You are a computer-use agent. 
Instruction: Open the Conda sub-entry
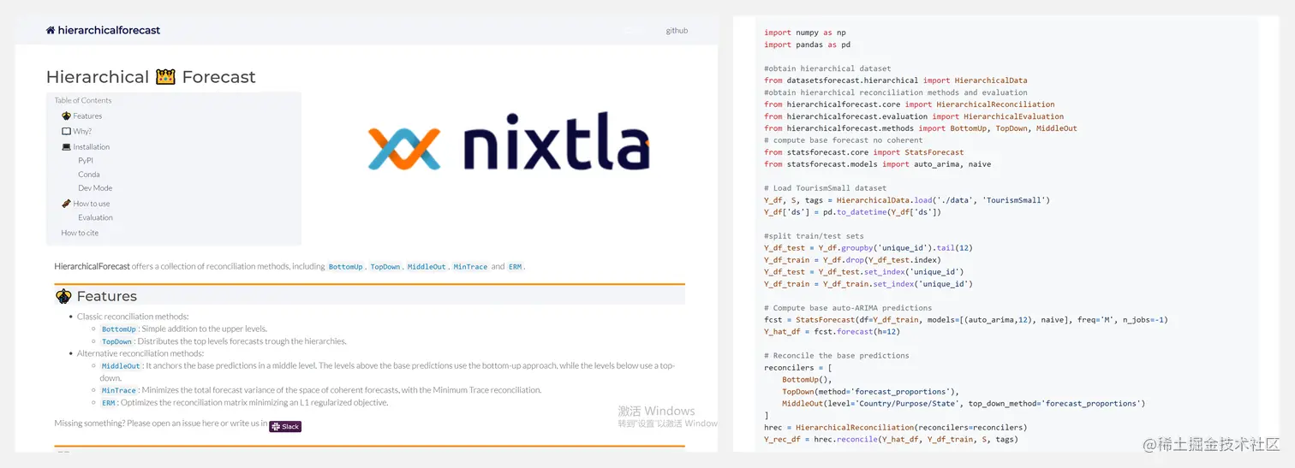[x=89, y=175]
